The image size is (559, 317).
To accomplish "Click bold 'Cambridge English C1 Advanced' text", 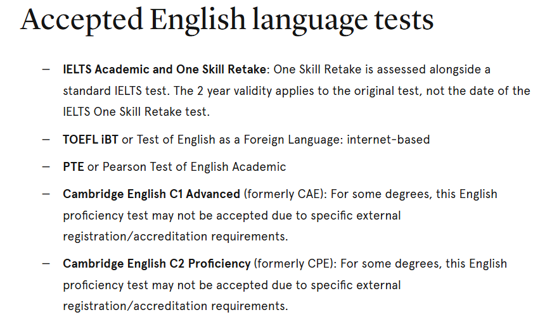I will click(151, 194).
